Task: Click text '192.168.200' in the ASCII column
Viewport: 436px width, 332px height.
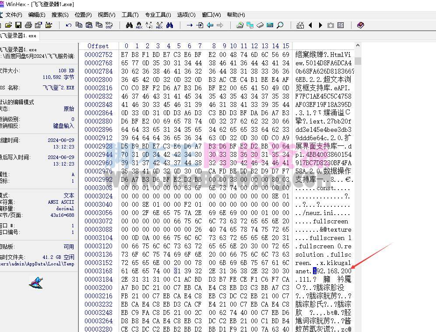Action: coord(332,271)
